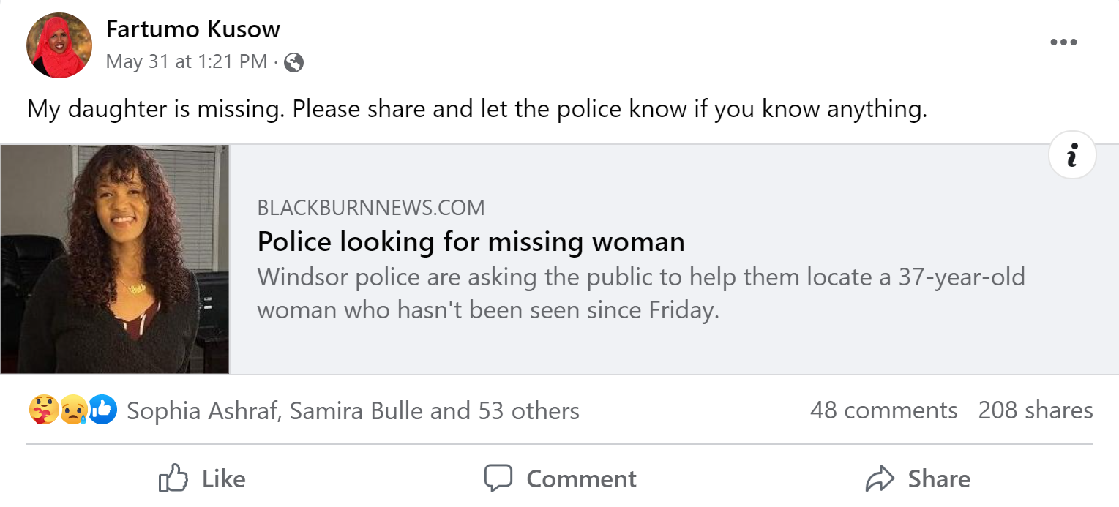This screenshot has width=1119, height=507.
Task: Click the post text about missing daughter
Action: coord(477,109)
